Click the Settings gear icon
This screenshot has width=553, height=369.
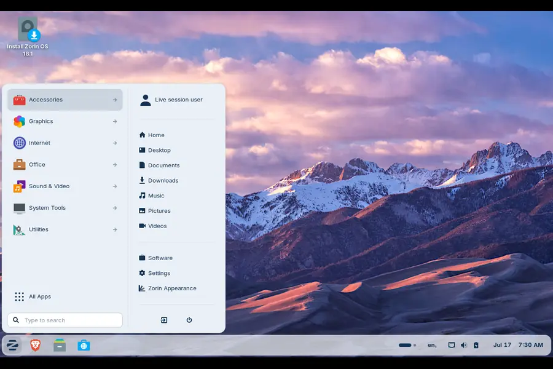[x=142, y=273]
